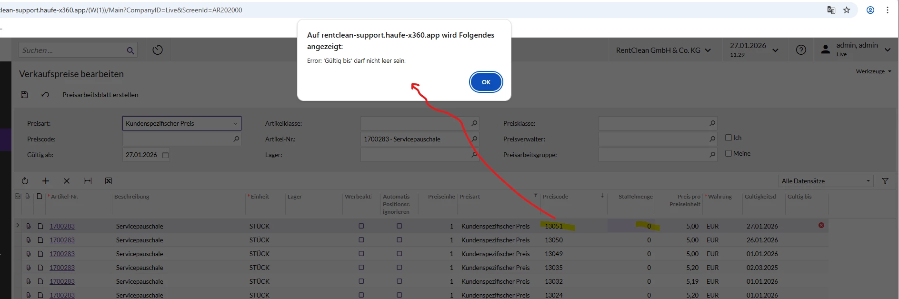The height and width of the screenshot is (299, 899).
Task: Open article link 1700283 in row 13051
Action: [62, 226]
